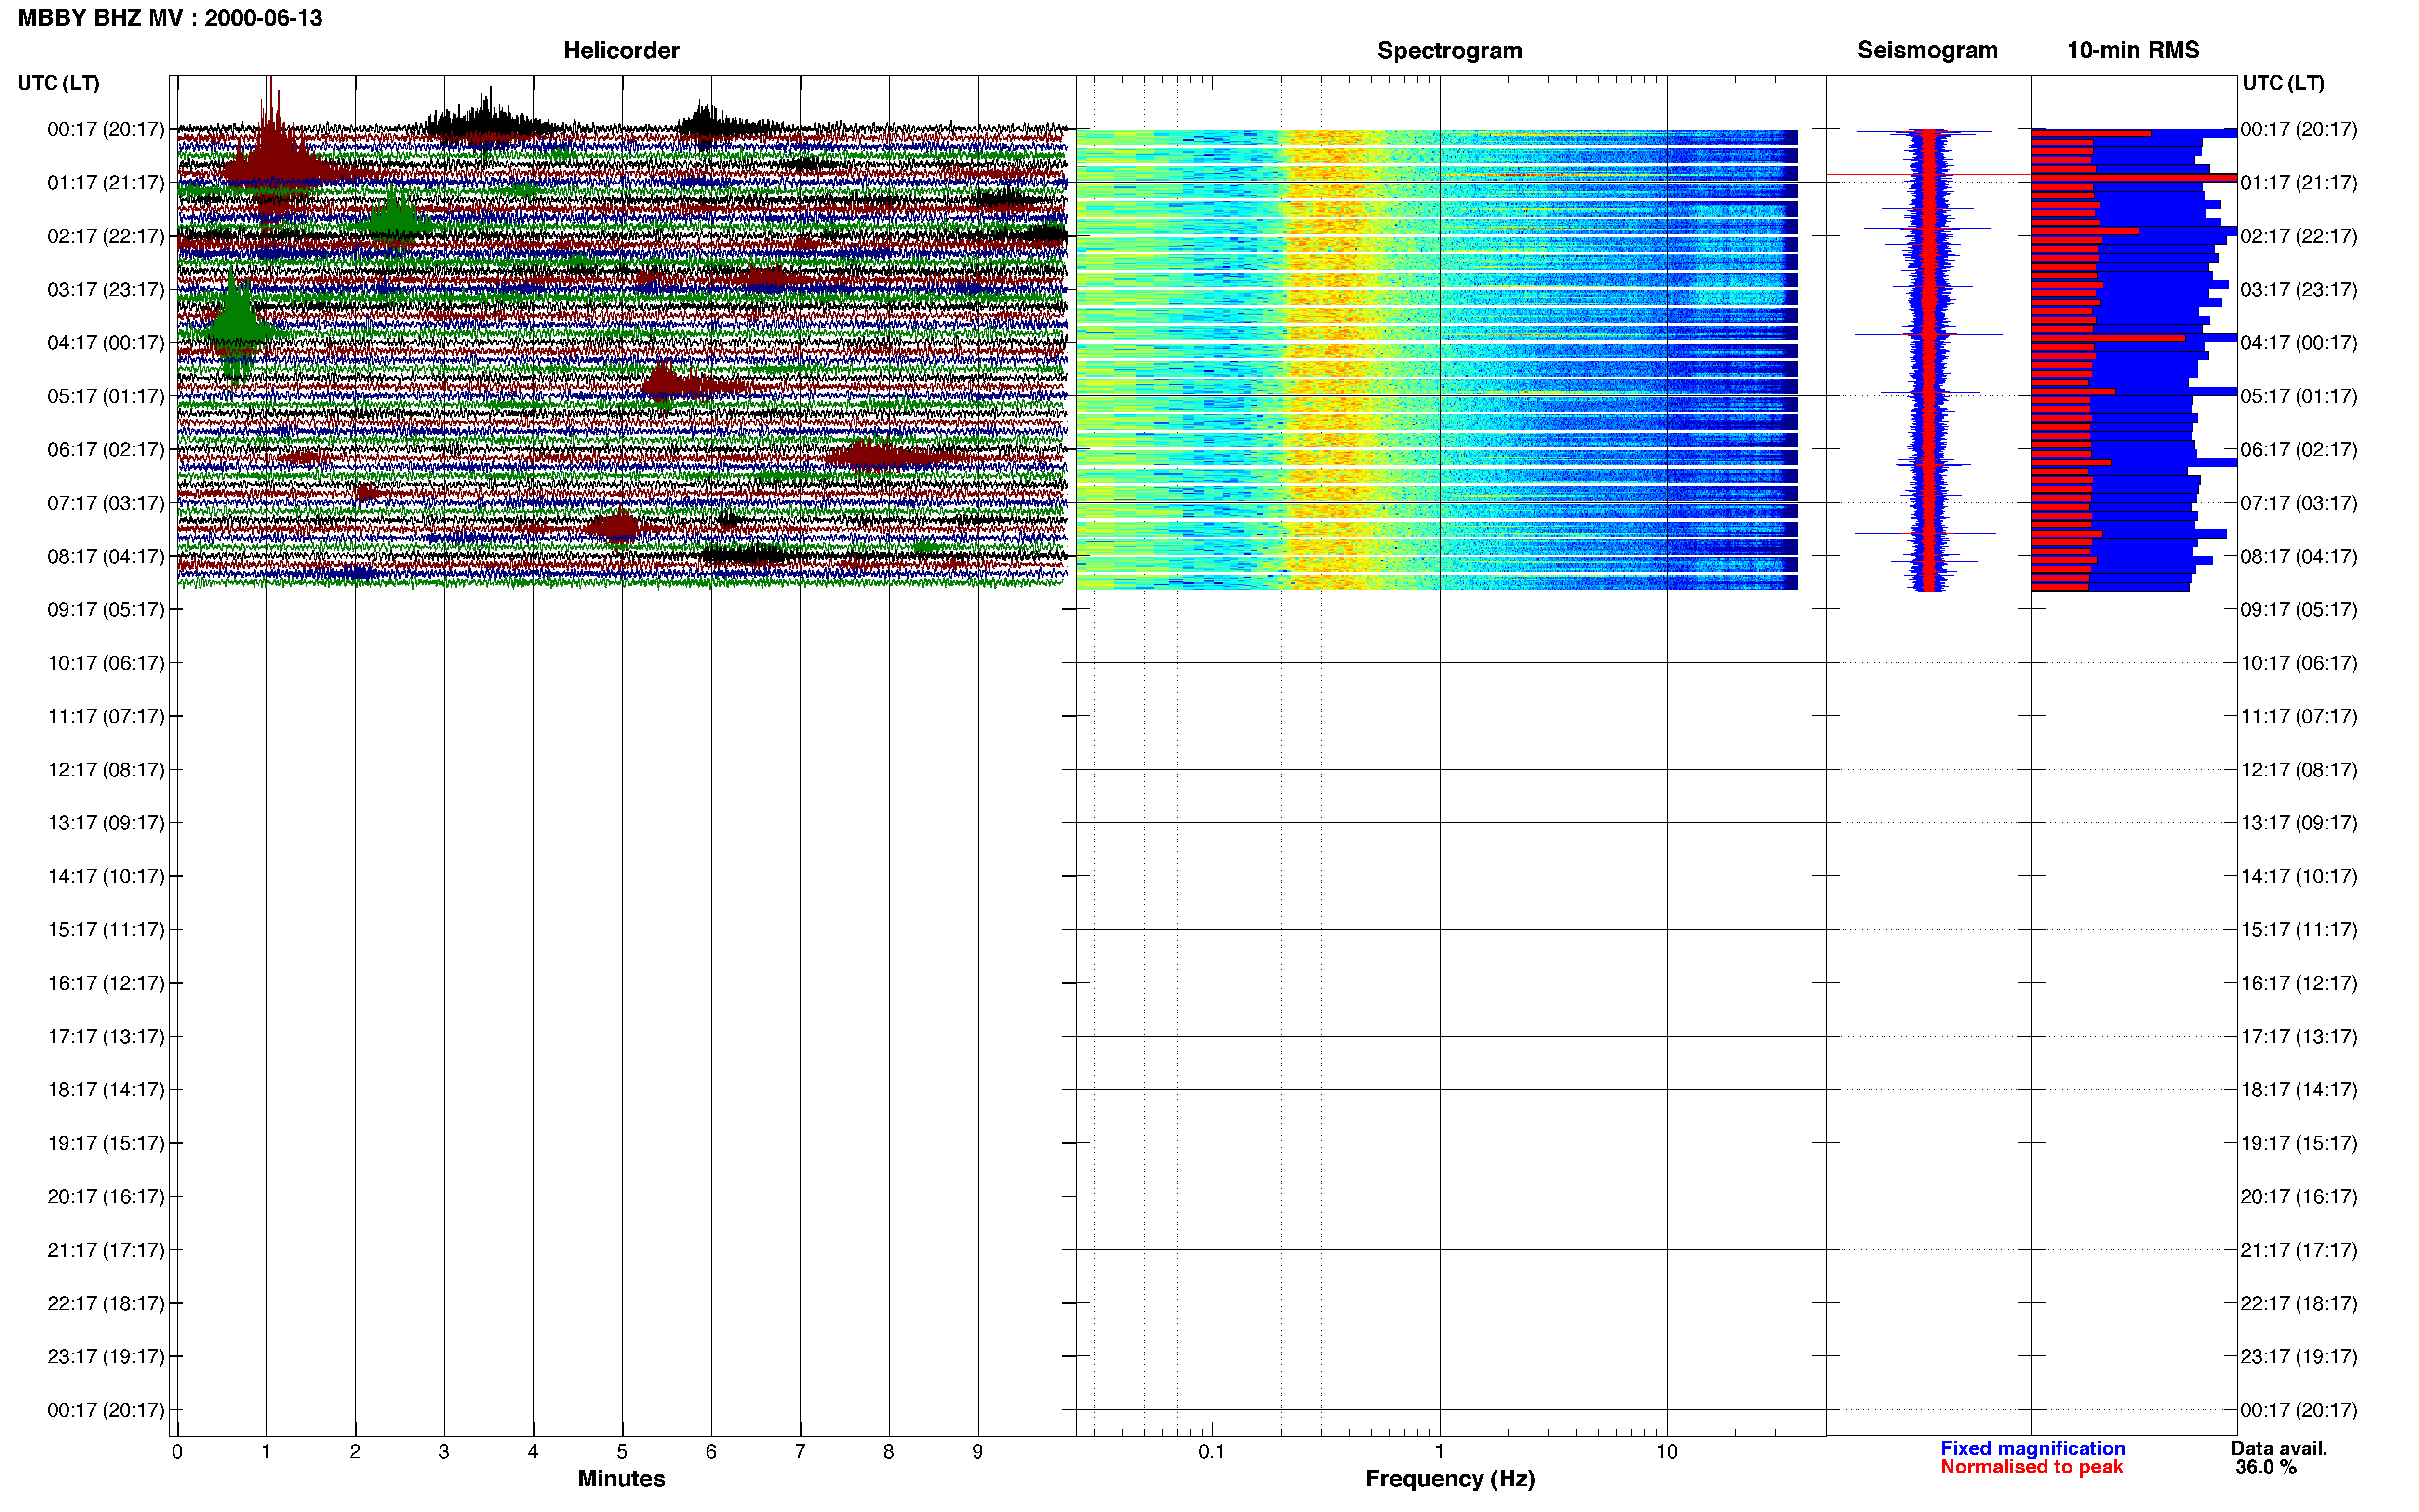Click the left time label '20:17 (16:17)'
The height and width of the screenshot is (1512, 2419).
tap(105, 1196)
